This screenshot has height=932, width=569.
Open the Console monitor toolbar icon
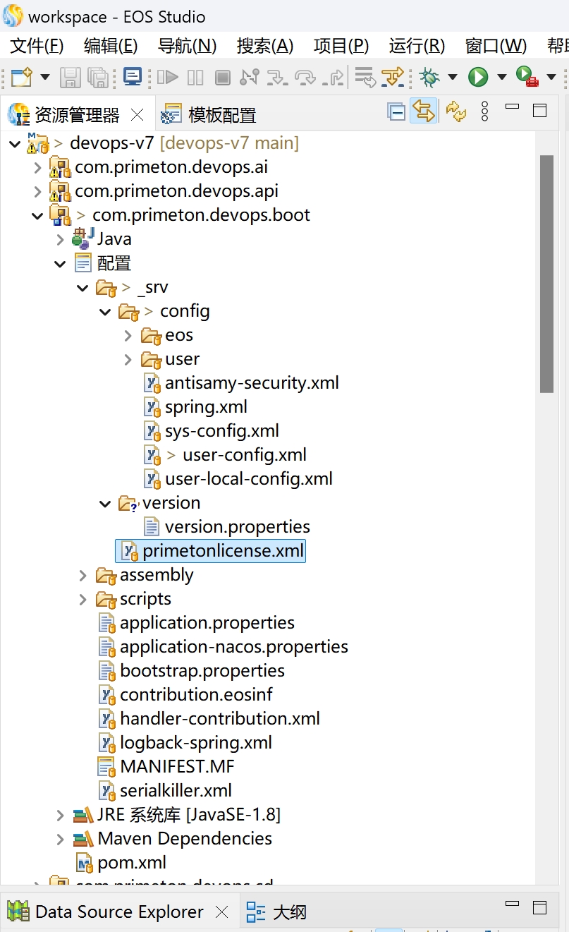(133, 77)
